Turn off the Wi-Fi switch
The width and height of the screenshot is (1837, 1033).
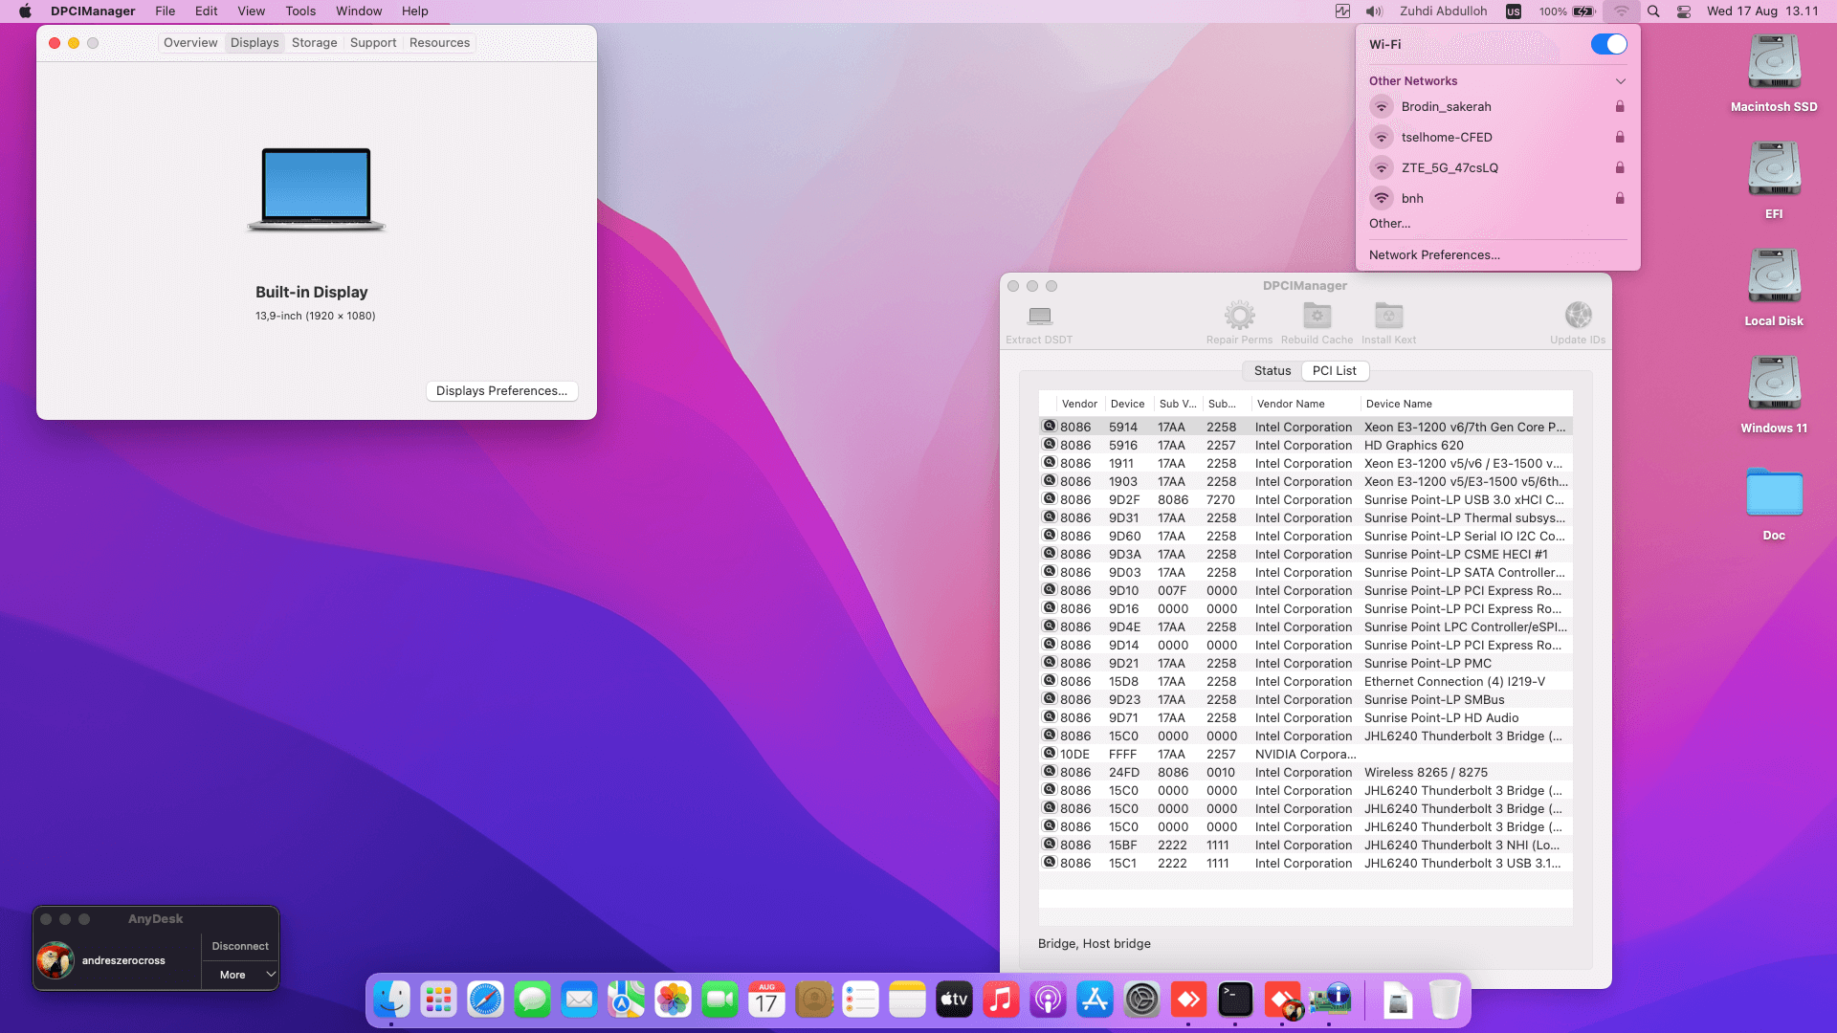pyautogui.click(x=1608, y=44)
